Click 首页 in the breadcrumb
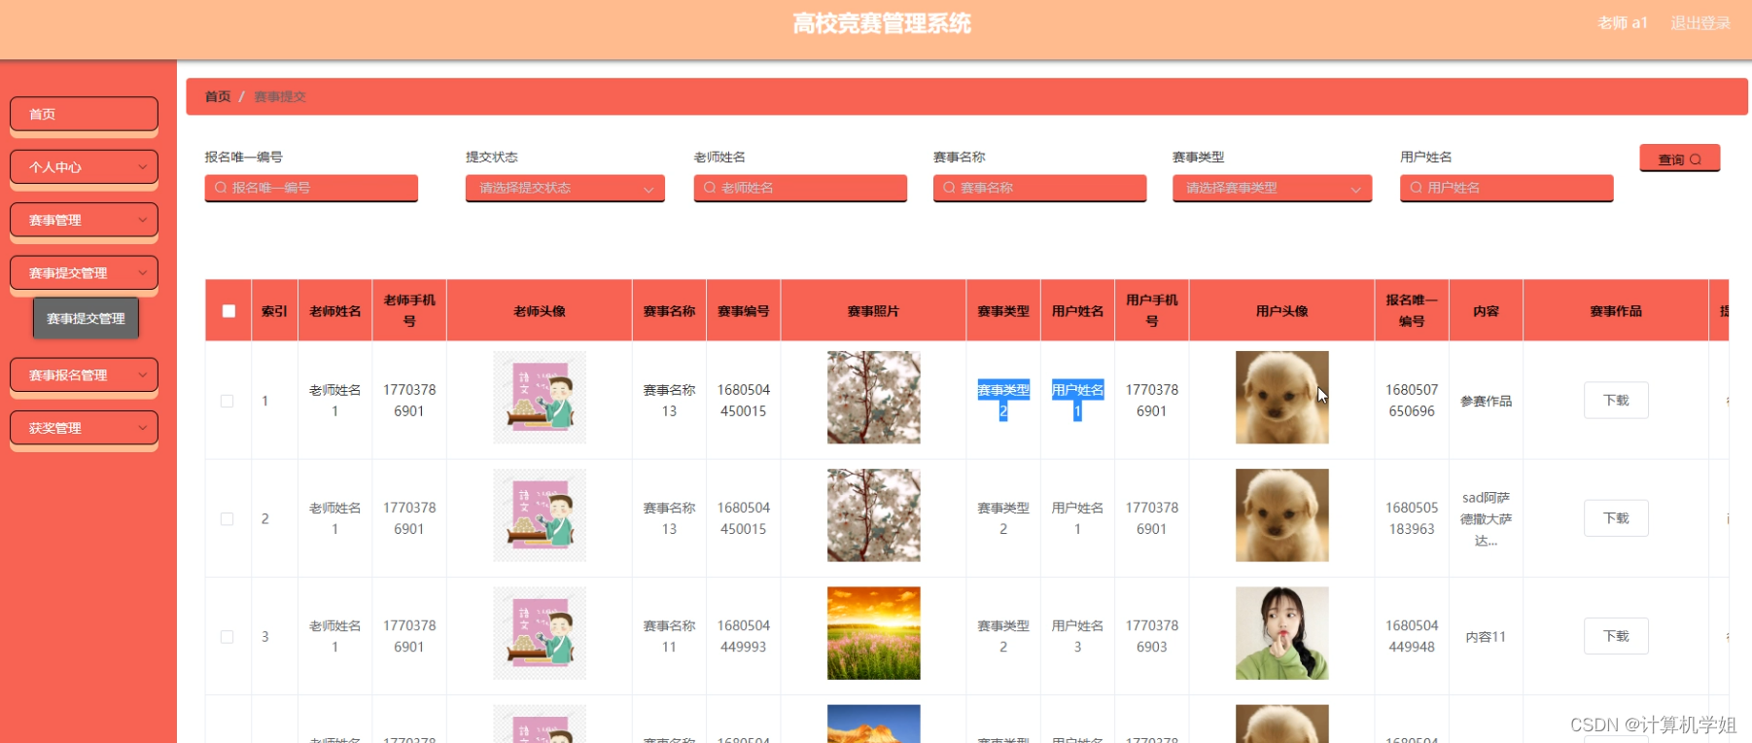1752x743 pixels. (x=218, y=96)
